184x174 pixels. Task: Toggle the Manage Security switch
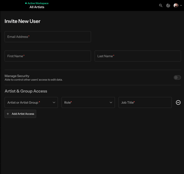(x=177, y=77)
